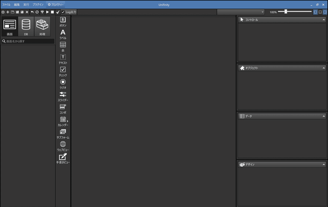This screenshot has width=328, height=207.
Task: Select the 画面 tab
Action: [x=10, y=26]
